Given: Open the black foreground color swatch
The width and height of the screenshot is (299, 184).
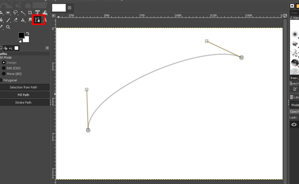Looking at the screenshot, I should pyautogui.click(x=21, y=36).
